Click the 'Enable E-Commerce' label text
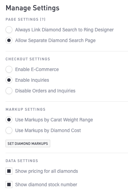 click(37, 69)
